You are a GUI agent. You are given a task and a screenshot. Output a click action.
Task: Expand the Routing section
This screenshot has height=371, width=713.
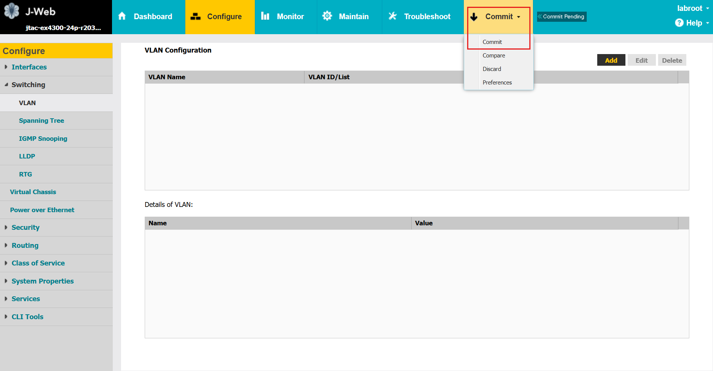point(25,245)
